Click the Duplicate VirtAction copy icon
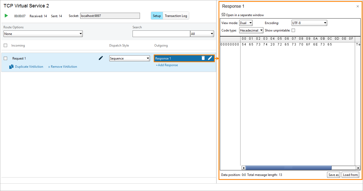 click(11, 67)
